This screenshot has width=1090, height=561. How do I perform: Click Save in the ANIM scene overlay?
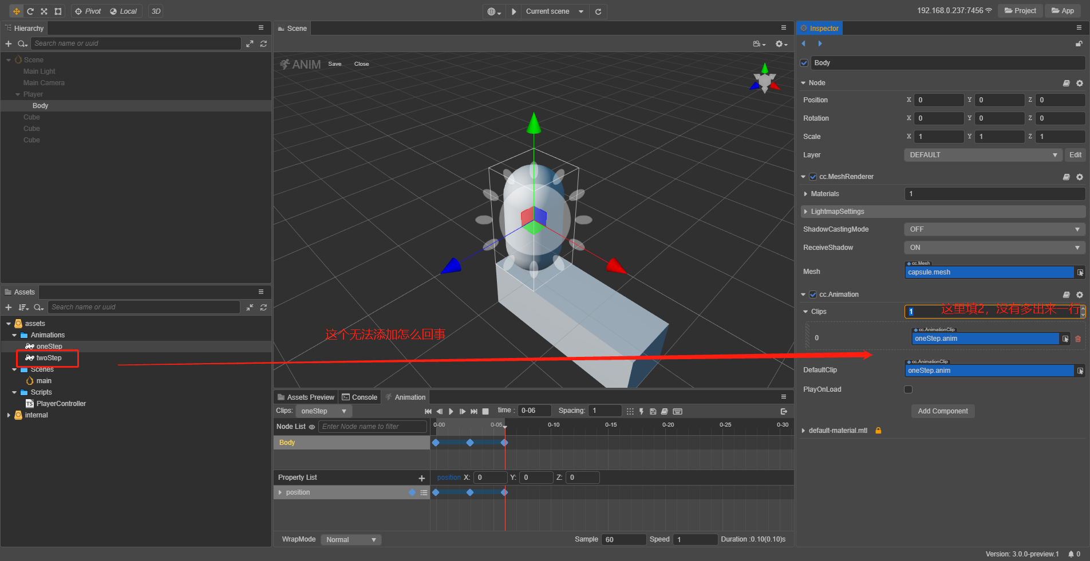[335, 64]
